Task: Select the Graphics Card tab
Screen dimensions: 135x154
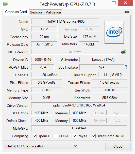Action: click(x=16, y=12)
